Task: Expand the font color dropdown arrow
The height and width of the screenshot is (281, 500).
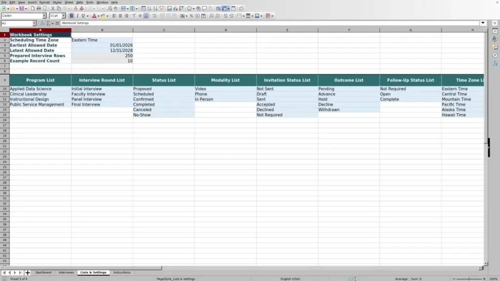Action: tap(99, 16)
